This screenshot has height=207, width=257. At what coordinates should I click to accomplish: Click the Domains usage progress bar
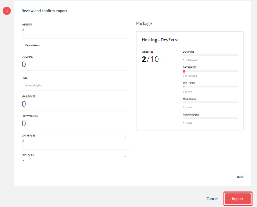pyautogui.click(x=210, y=55)
